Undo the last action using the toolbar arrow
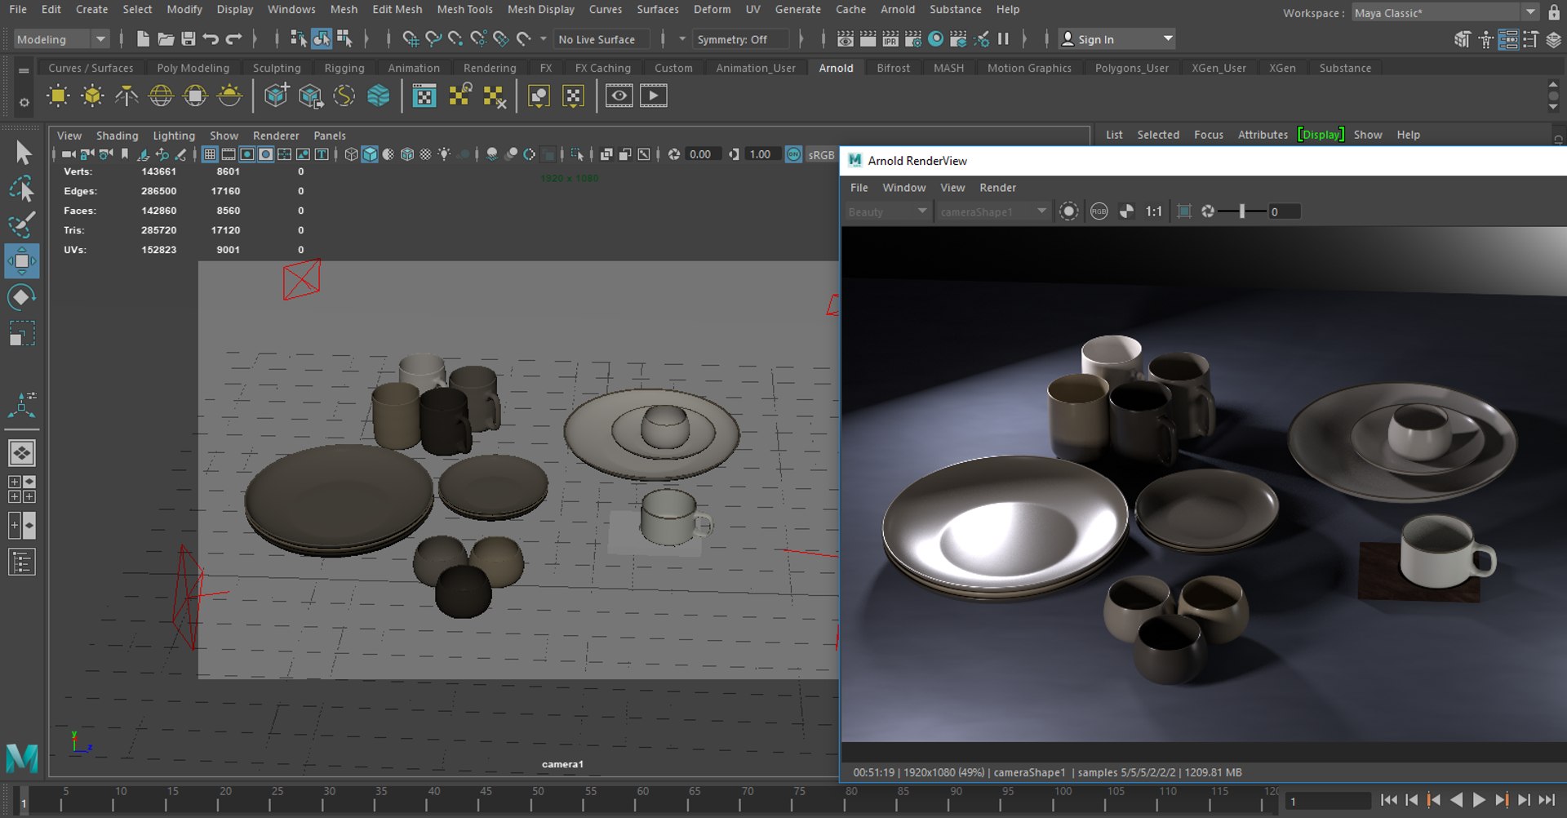 click(x=211, y=38)
